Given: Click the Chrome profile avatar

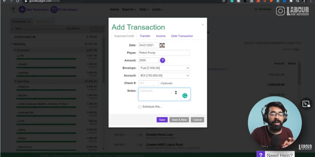Looking at the screenshot, I should tap(304, 1).
